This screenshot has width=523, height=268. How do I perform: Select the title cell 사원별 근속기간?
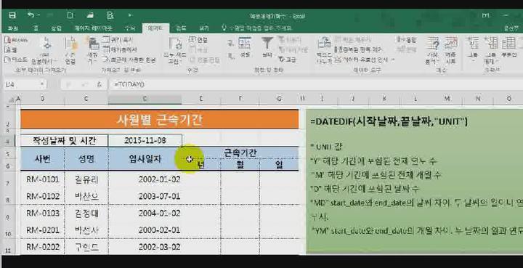coord(159,120)
